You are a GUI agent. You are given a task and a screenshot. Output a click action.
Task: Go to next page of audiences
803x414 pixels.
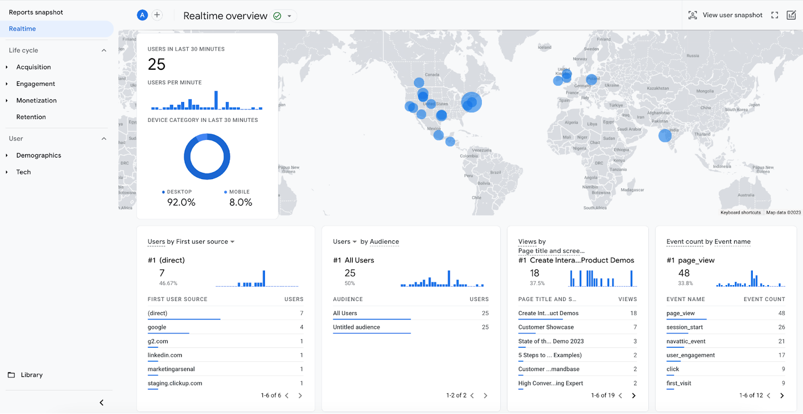[x=485, y=395]
